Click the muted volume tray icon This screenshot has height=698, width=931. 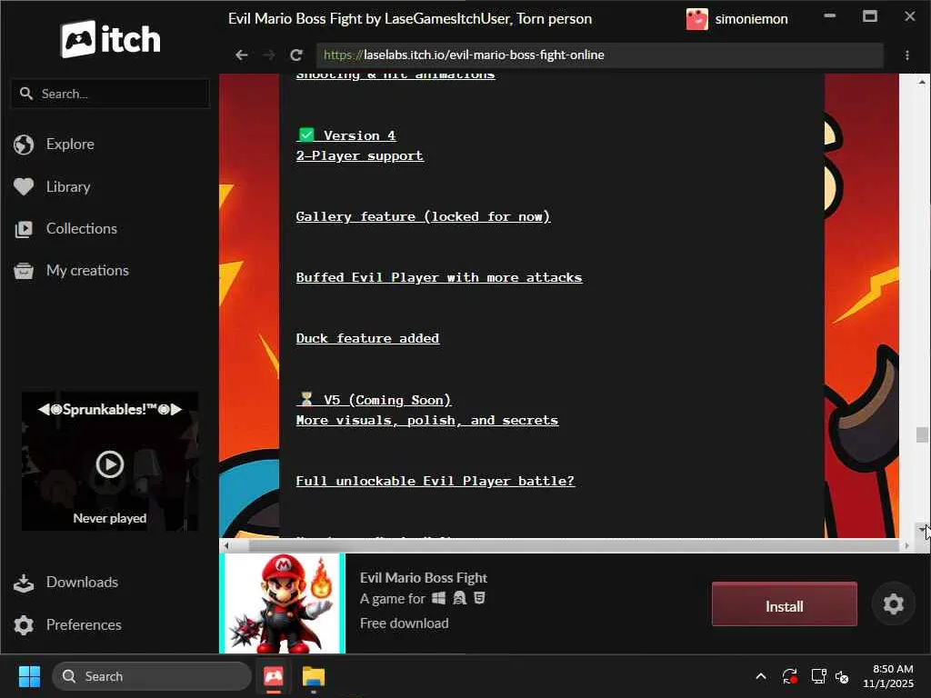[x=842, y=676]
